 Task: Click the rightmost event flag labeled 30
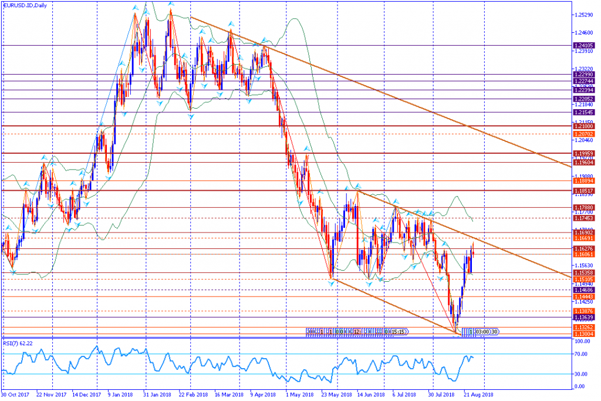click(x=494, y=332)
